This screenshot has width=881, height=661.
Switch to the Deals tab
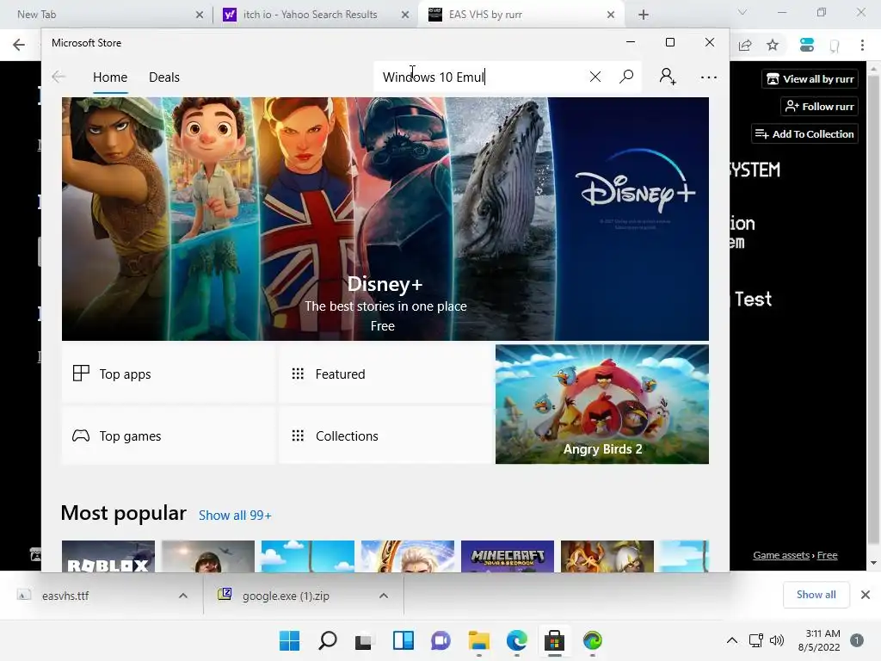tap(164, 77)
